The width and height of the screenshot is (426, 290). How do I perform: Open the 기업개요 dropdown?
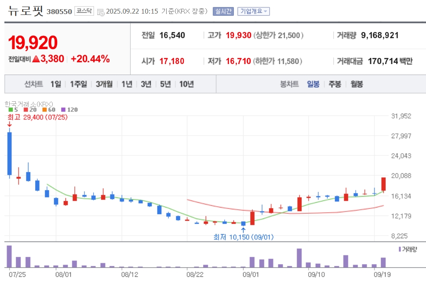253,11
